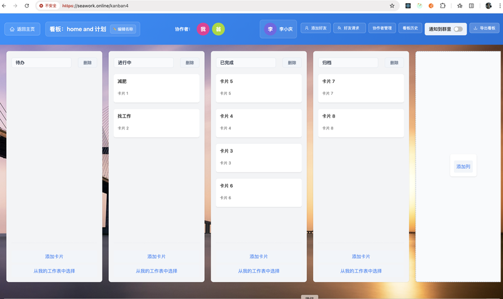This screenshot has height=299, width=503.
Task: Open the extensions puzzle piece menu
Action: point(443,6)
